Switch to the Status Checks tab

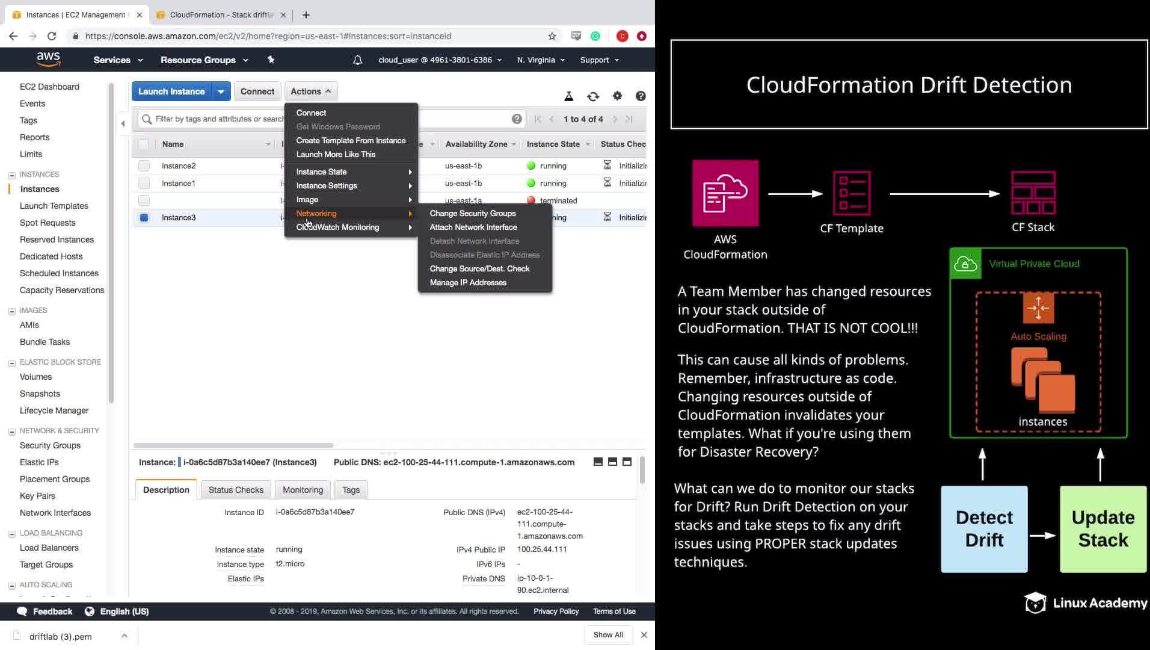(236, 490)
